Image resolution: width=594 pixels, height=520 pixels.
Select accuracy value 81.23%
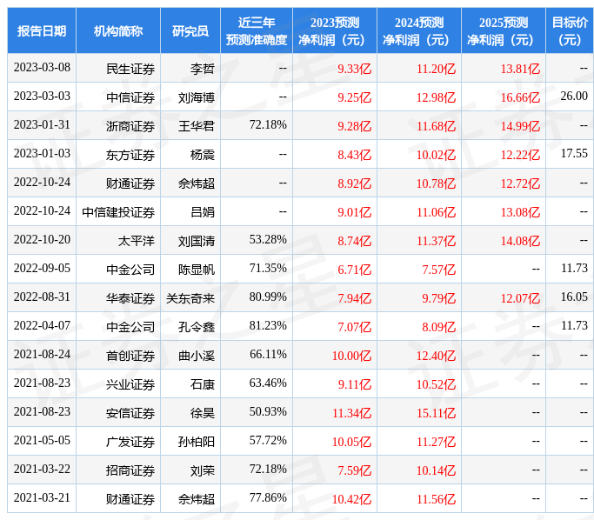click(x=268, y=326)
